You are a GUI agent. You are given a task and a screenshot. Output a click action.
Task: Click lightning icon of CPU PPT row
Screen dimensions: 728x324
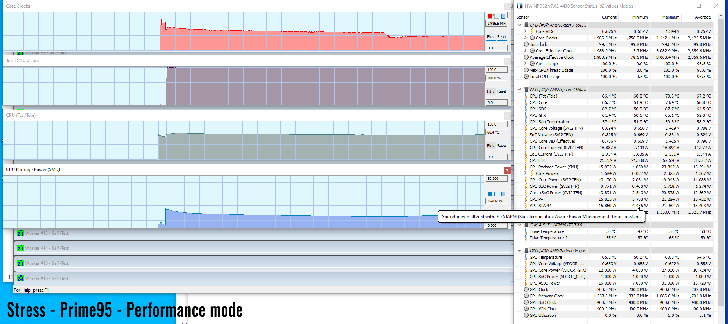(526, 199)
